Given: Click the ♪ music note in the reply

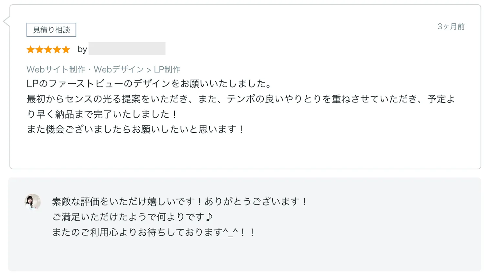Looking at the screenshot, I should [x=209, y=217].
